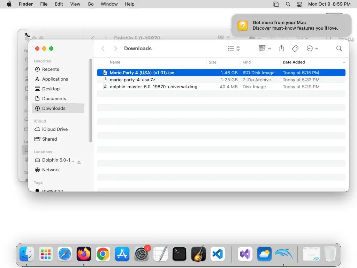Open the Help menu
This screenshot has width=357, height=268.
(130, 4)
